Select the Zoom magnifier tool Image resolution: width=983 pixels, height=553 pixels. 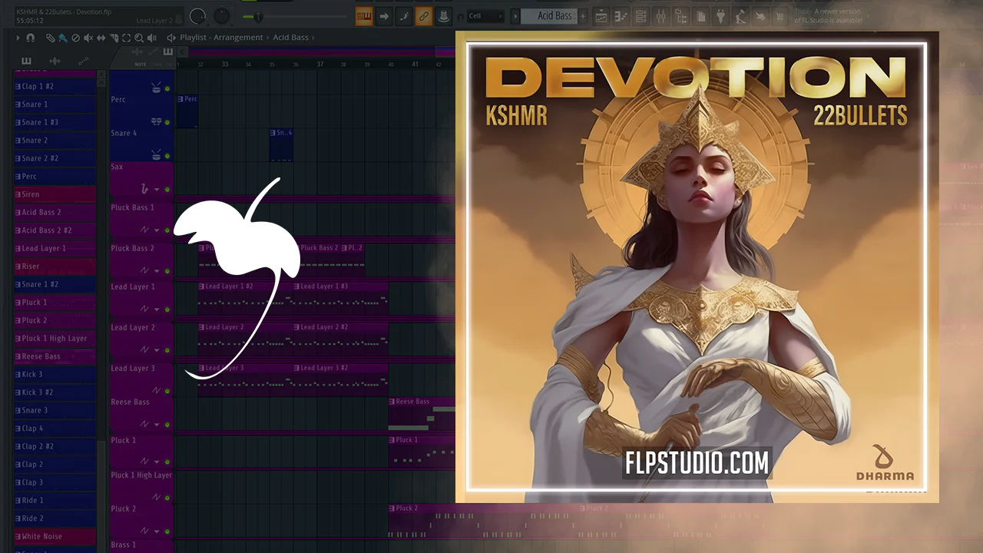(x=139, y=38)
